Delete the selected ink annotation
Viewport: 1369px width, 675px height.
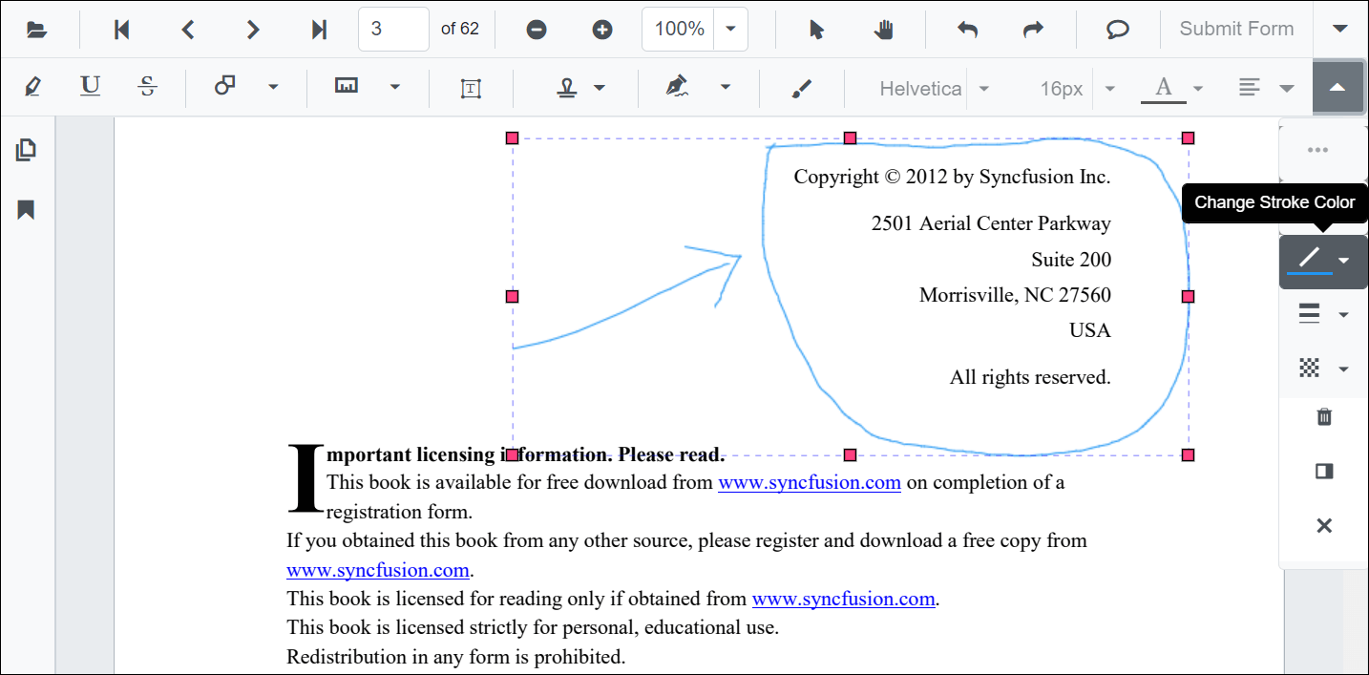click(x=1323, y=417)
